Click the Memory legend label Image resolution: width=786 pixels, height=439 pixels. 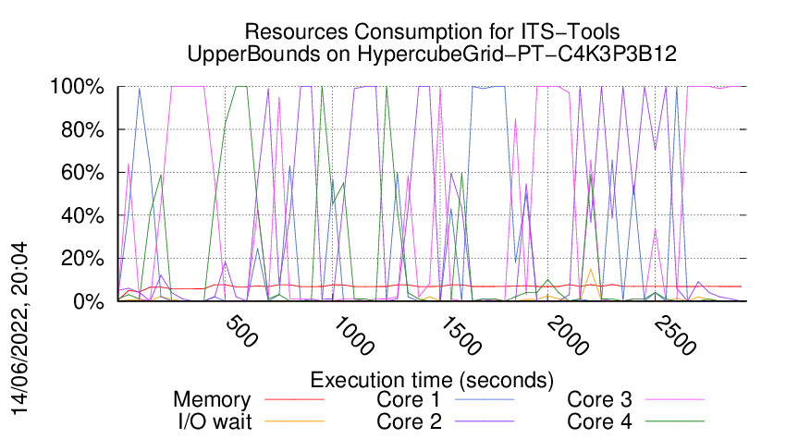212,400
